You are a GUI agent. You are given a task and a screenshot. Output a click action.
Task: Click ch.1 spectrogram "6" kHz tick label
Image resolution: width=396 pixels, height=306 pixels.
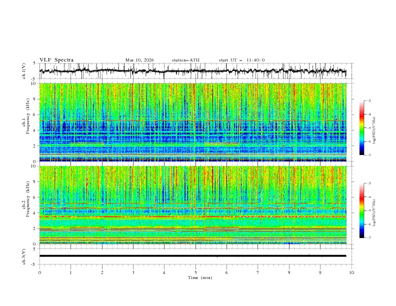pyautogui.click(x=35, y=114)
